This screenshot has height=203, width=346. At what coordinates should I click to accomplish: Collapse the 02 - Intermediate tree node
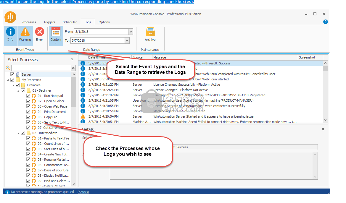coord(19,133)
